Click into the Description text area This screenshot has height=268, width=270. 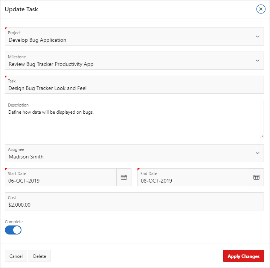(134, 119)
